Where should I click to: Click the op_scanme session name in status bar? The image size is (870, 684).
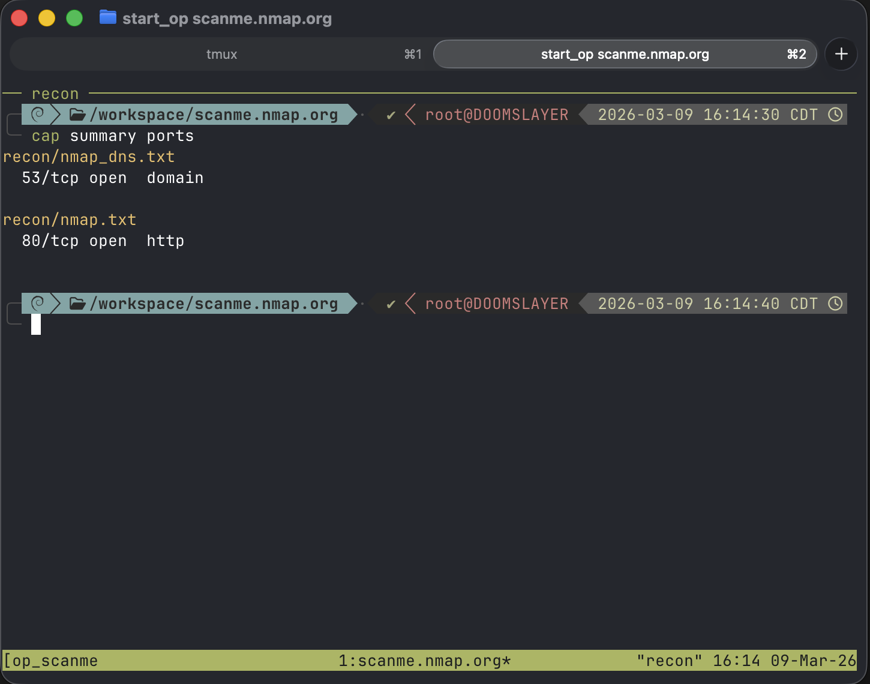pos(54,661)
